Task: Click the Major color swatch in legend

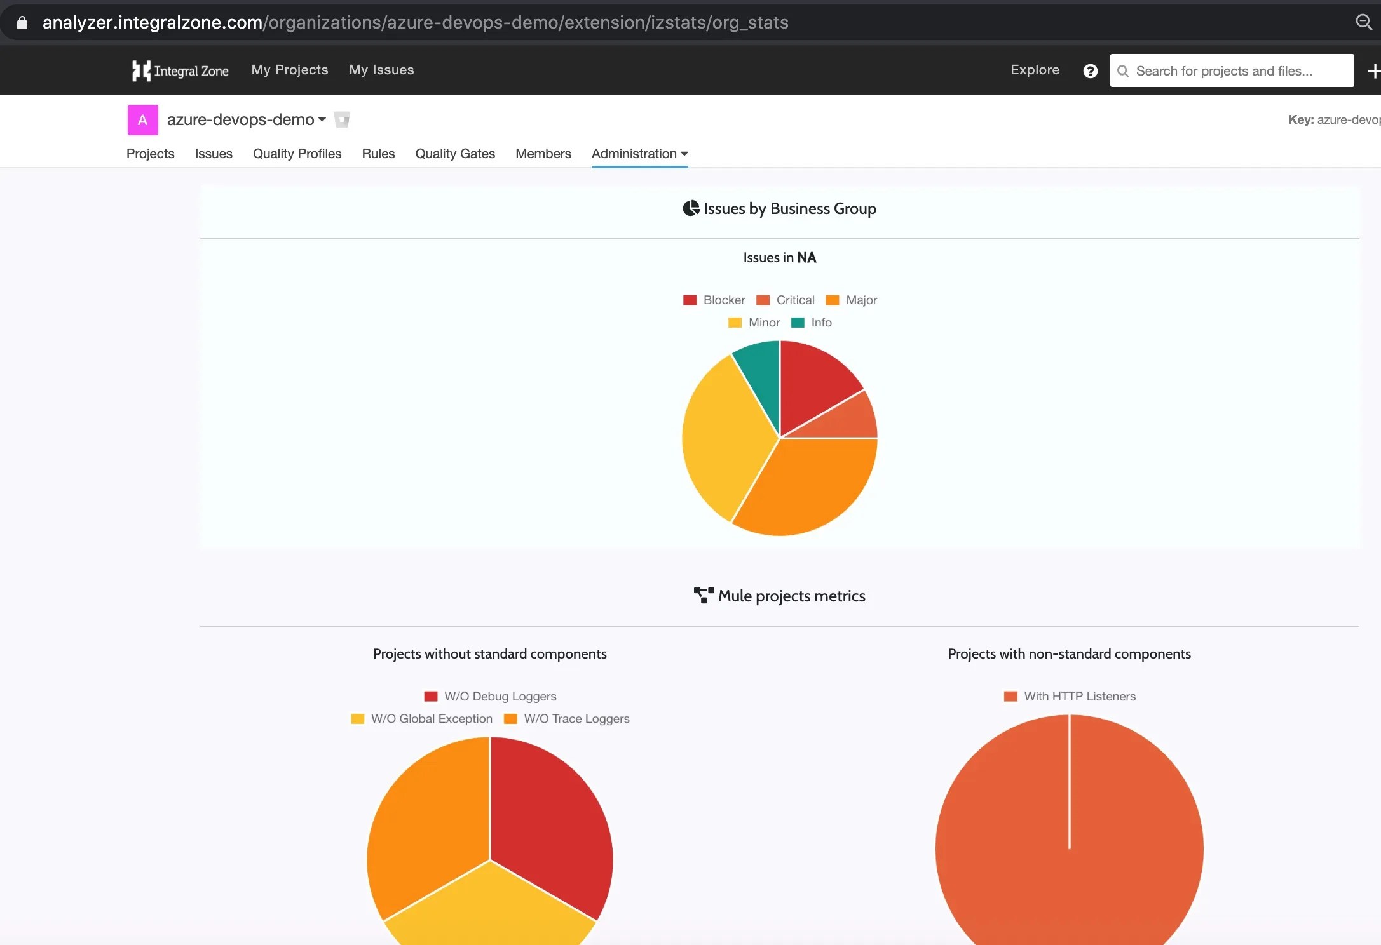Action: tap(832, 300)
